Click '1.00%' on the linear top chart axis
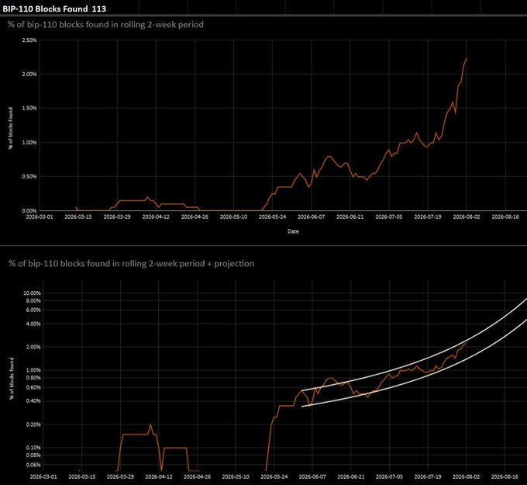The height and width of the screenshot is (485, 527). pos(29,142)
